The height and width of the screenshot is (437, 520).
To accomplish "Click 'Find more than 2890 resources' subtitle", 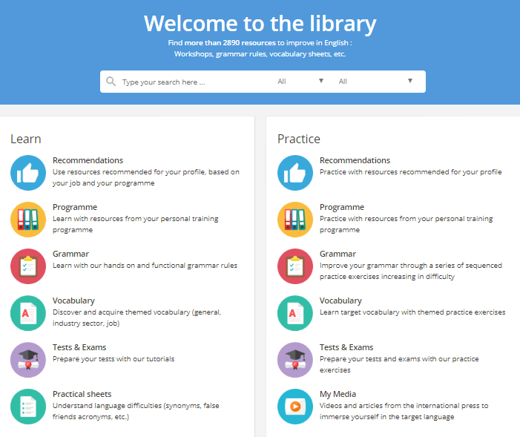I will click(x=260, y=43).
